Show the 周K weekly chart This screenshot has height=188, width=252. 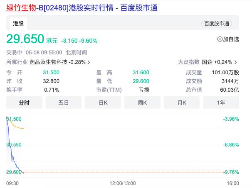[142, 102]
